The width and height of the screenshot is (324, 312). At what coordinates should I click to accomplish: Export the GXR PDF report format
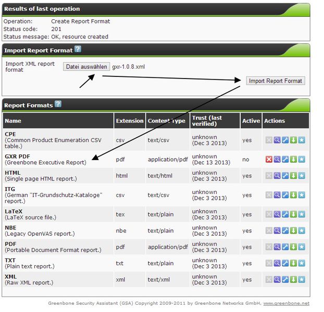click(x=293, y=159)
